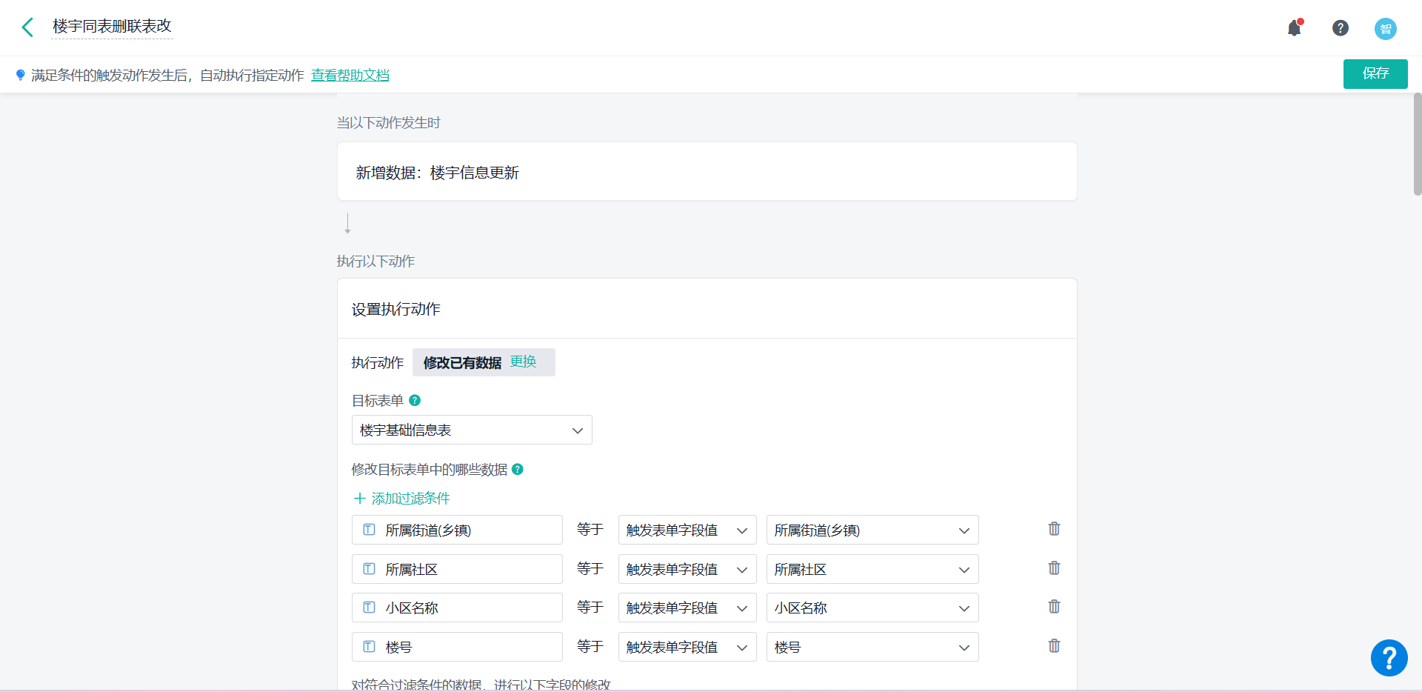This screenshot has width=1422, height=692.
Task: Click 更换 to change the action
Action: (x=523, y=362)
